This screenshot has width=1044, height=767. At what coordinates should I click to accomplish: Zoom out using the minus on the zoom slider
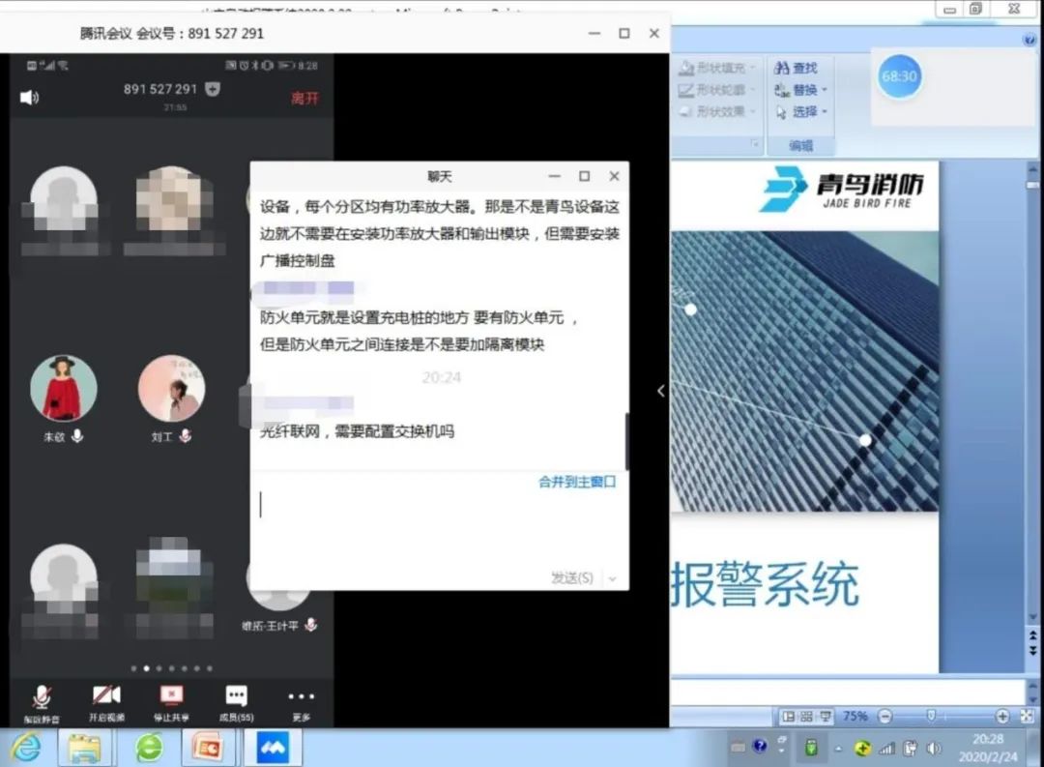pos(884,714)
